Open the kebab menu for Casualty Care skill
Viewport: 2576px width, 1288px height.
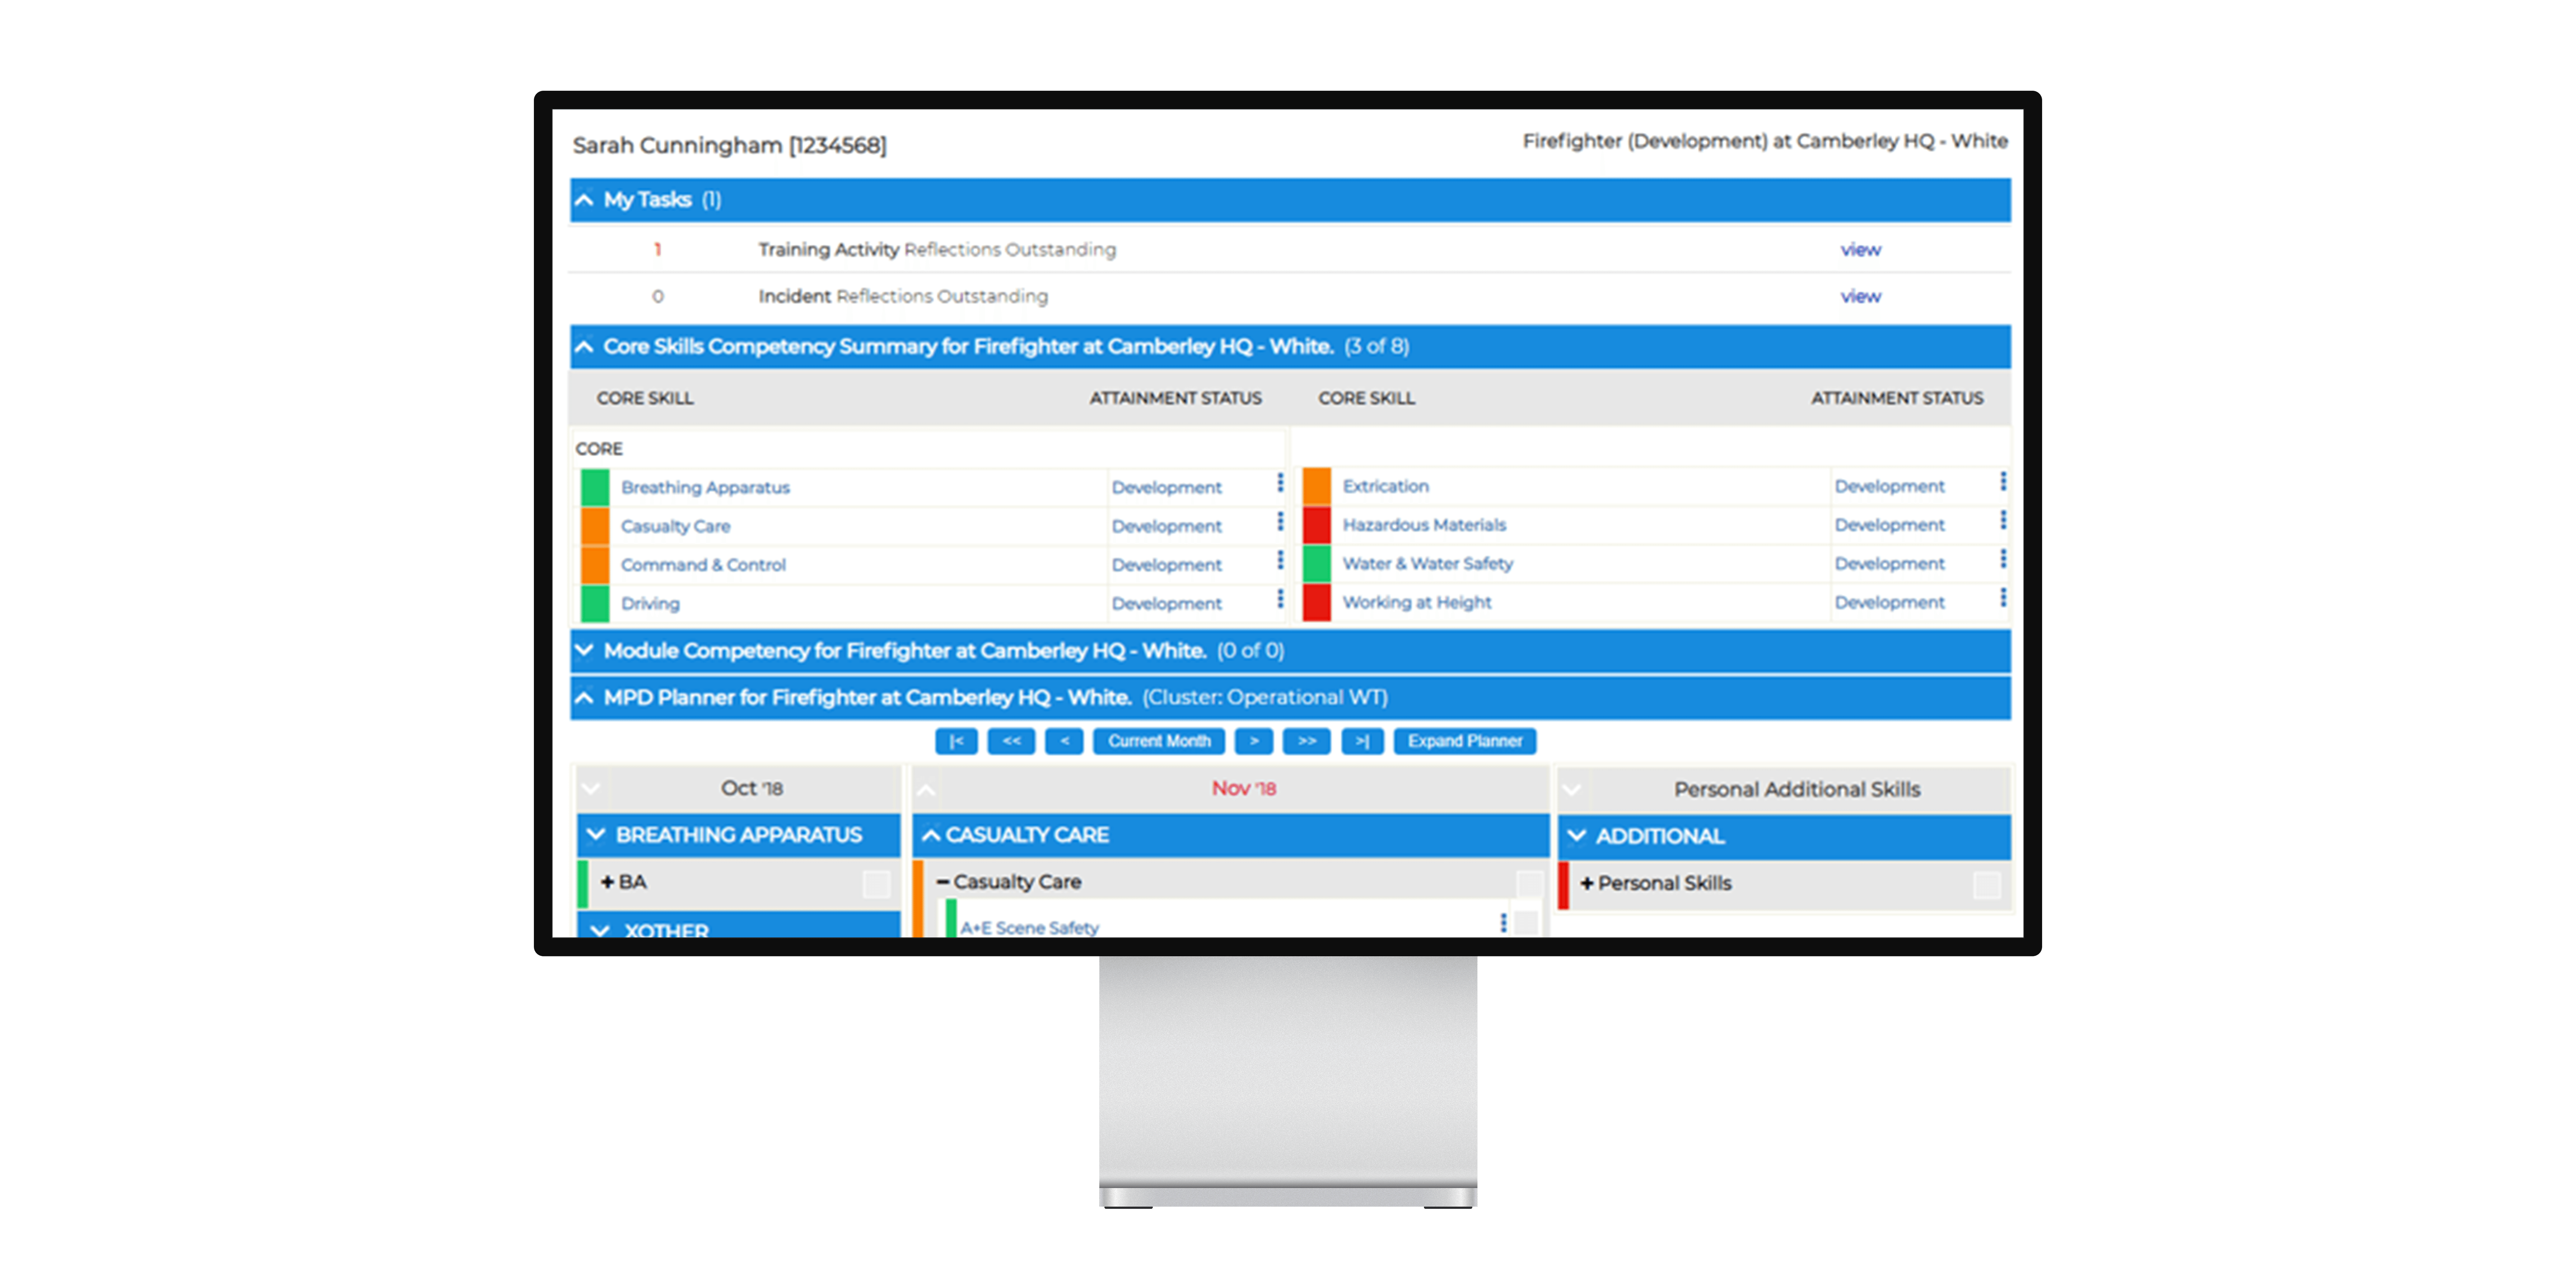click(x=1280, y=522)
